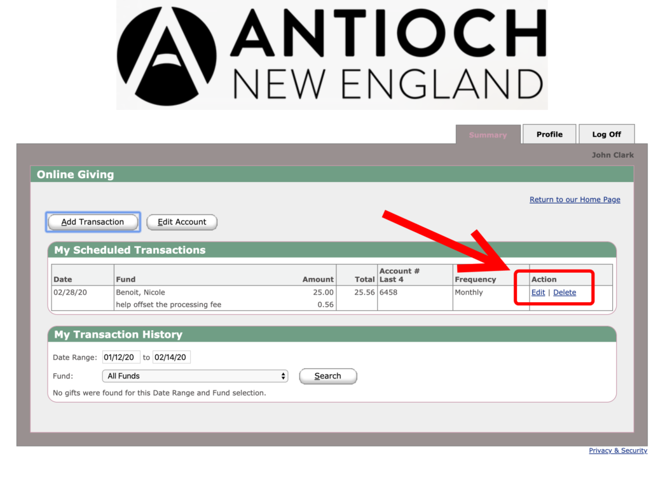Click the Add Transaction button
This screenshot has width=651, height=484.
[x=93, y=222]
